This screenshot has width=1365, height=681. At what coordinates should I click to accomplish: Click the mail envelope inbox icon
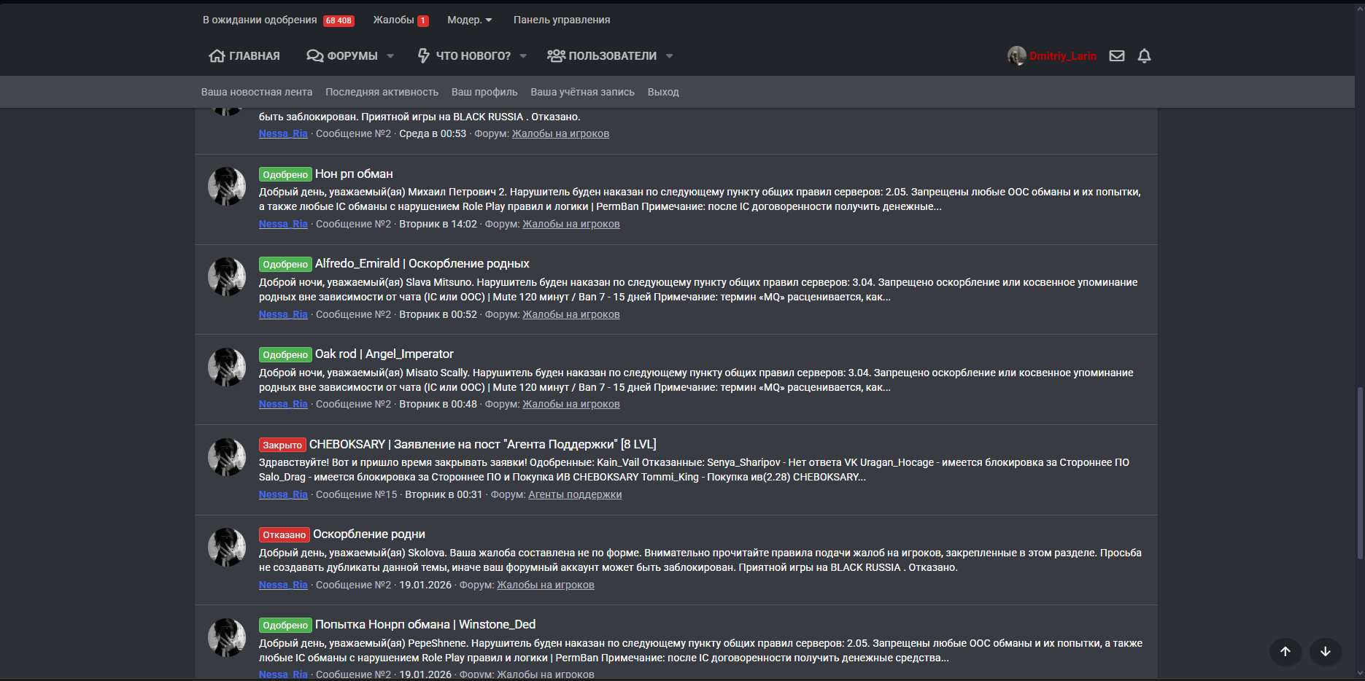click(1116, 56)
